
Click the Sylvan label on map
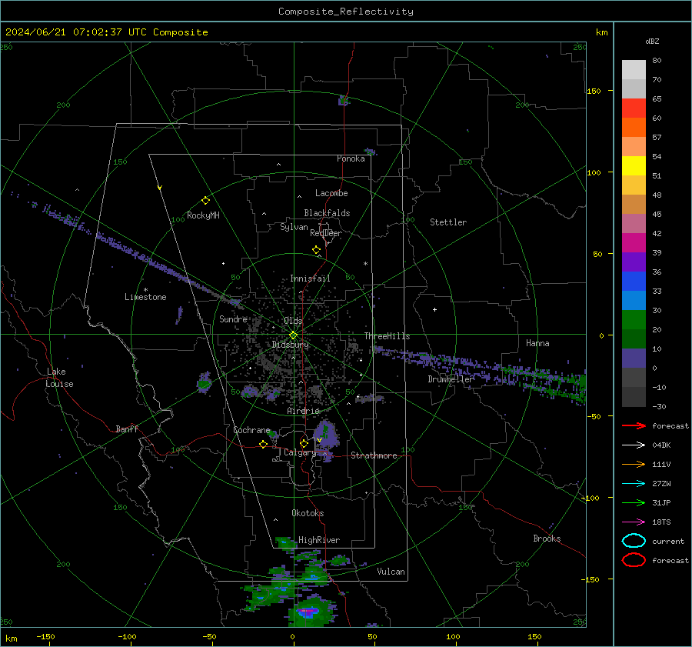pos(294,227)
